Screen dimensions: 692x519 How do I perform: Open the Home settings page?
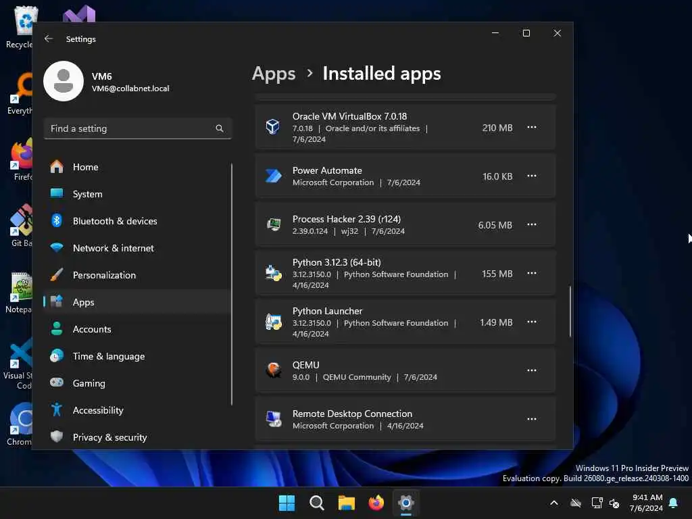(x=137, y=167)
